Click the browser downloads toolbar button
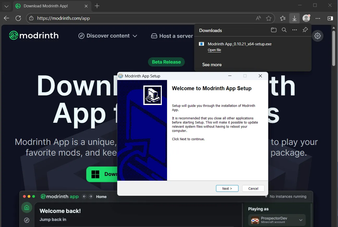Screen dimensions: 338x227 coord(294,18)
